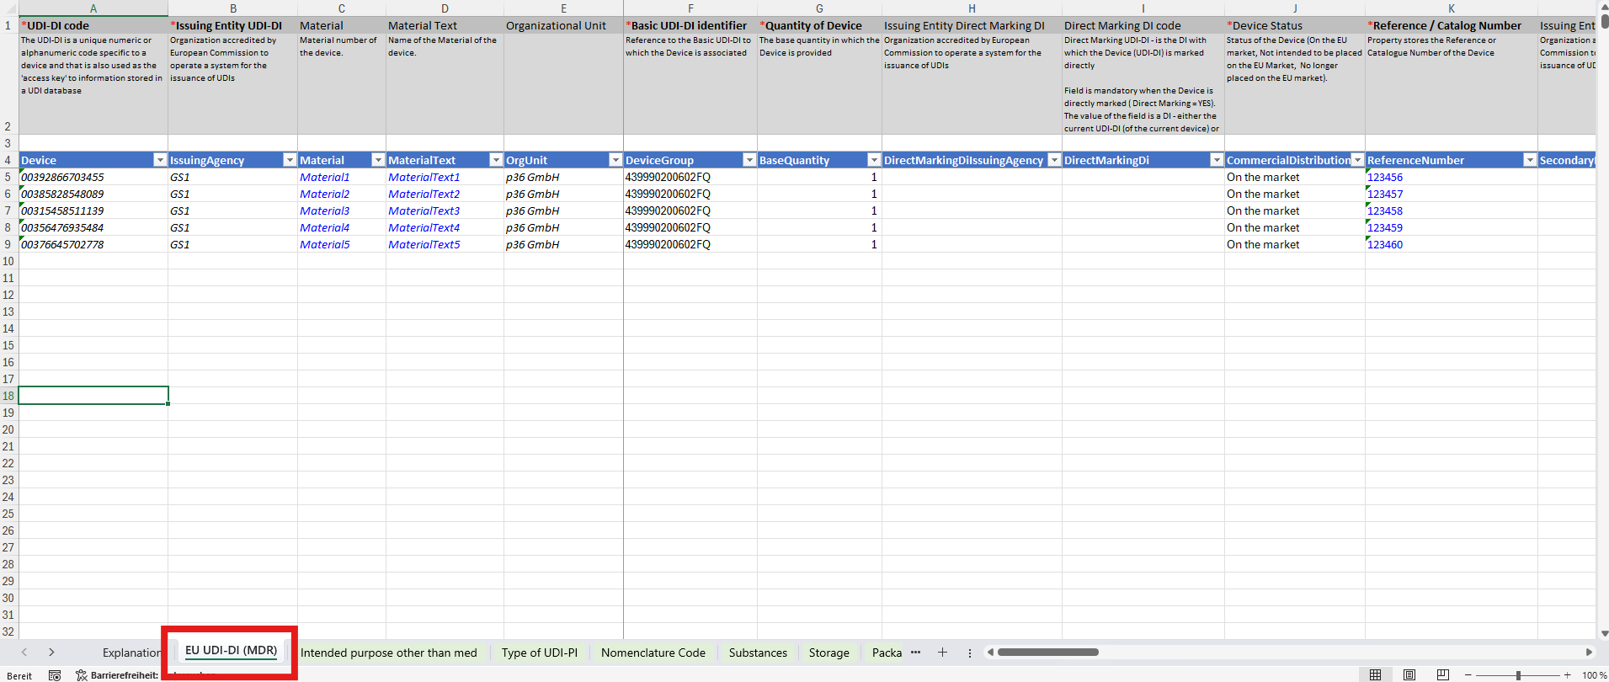This screenshot has width=1609, height=682.
Task: Open filter dropdown for MaterialText column
Action: point(496,160)
